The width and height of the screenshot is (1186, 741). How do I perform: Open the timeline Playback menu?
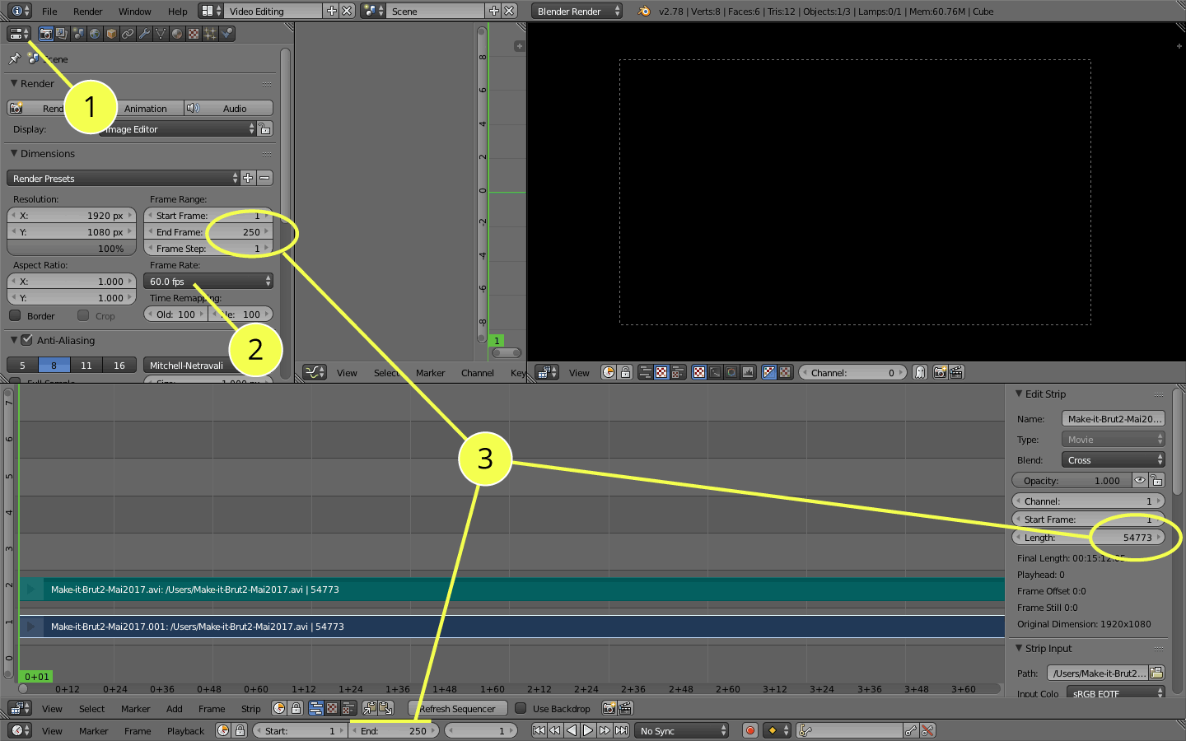click(185, 730)
